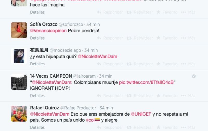The width and height of the screenshot is (208, 131).
Task: Expand Detalles under Sofía Orozco's tweet
Action: tap(37, 38)
